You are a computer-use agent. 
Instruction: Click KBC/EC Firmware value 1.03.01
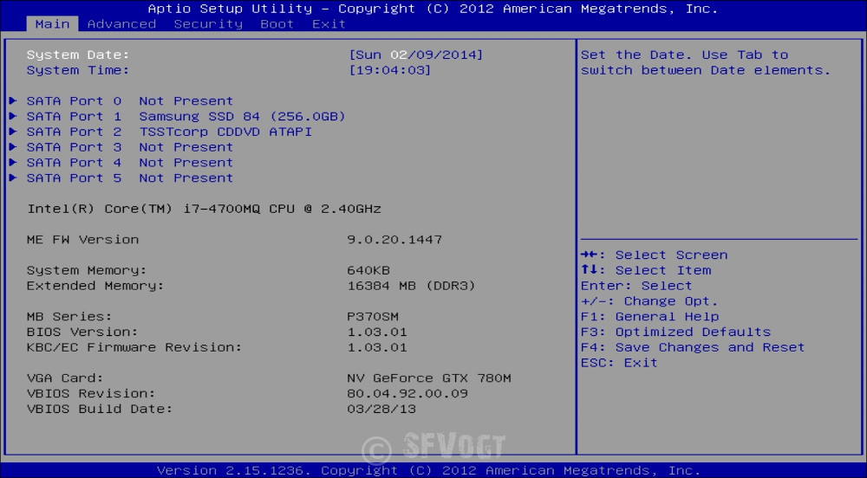tap(377, 348)
